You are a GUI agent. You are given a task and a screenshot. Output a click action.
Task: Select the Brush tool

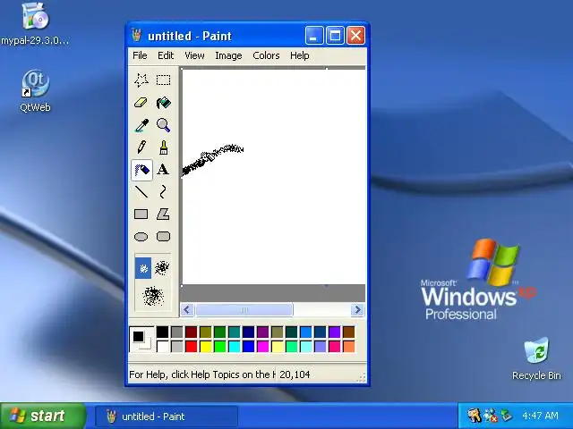point(163,147)
